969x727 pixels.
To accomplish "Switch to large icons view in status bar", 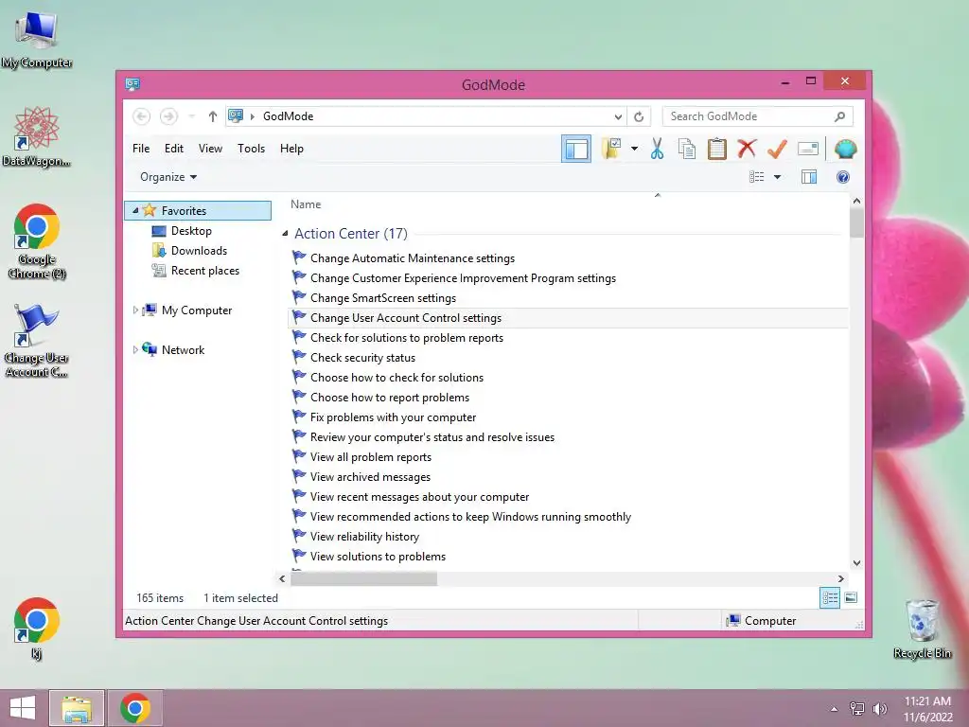I will click(851, 598).
